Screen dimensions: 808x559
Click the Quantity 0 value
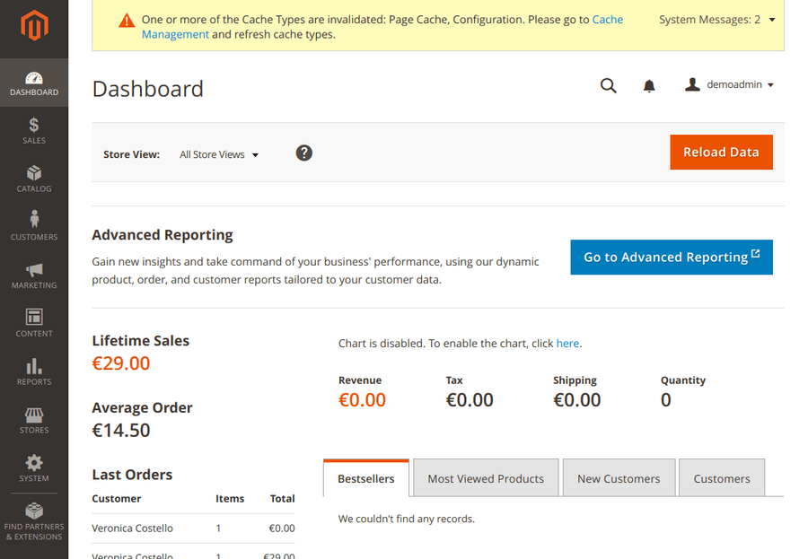(666, 400)
